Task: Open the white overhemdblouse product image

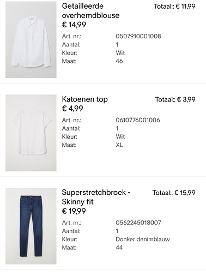Action: click(31, 40)
